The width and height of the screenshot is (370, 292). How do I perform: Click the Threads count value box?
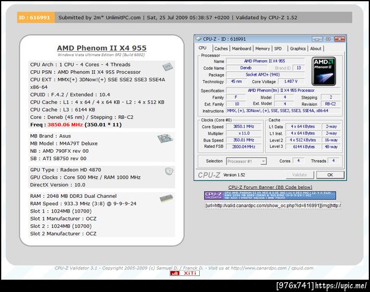[334, 161]
